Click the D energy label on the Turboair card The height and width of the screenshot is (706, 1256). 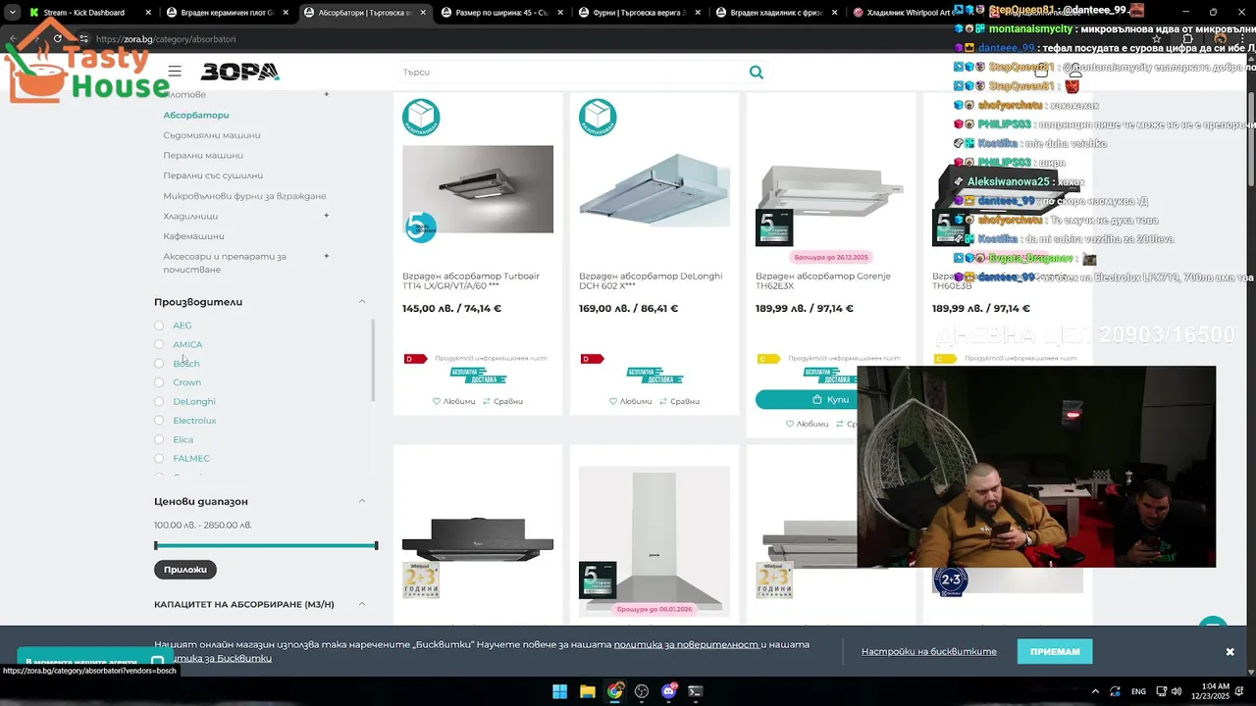click(415, 359)
